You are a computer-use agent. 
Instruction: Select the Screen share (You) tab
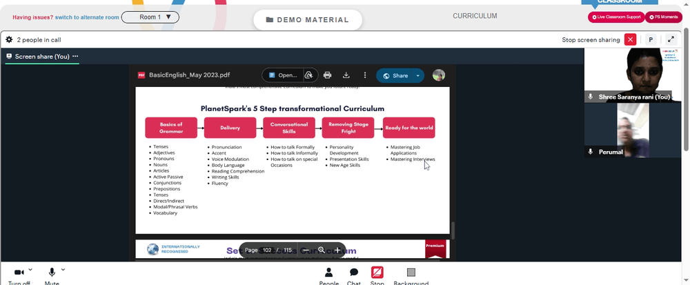coord(42,57)
